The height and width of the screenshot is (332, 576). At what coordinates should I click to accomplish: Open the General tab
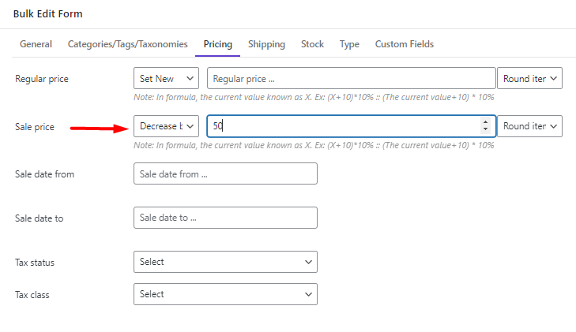click(x=36, y=44)
